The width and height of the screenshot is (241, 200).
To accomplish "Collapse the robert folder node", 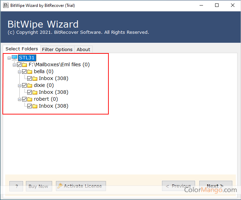I will (19, 99).
